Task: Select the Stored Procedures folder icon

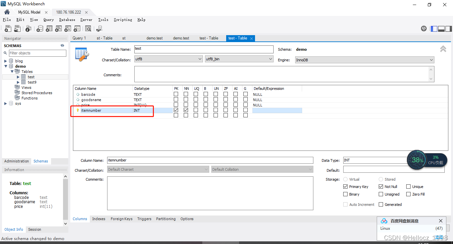Action: (17, 93)
